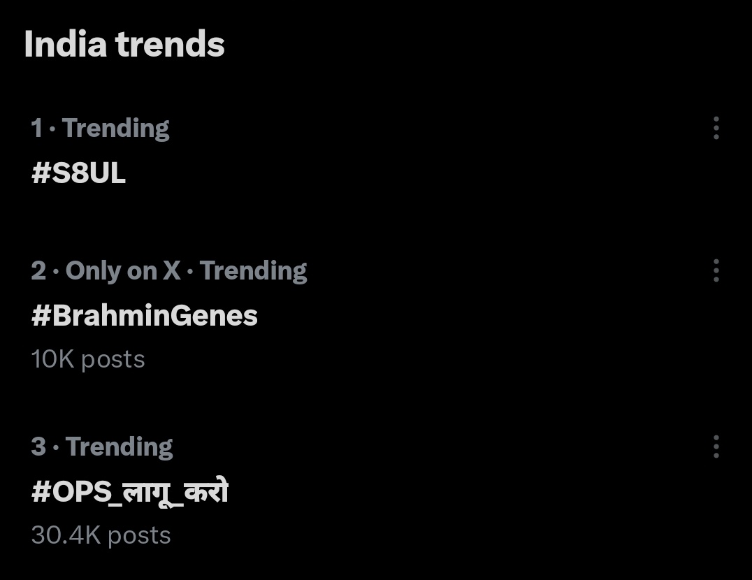Tap the "10K posts" count under #BrahminGenes
Image resolution: width=752 pixels, height=580 pixels.
(88, 359)
